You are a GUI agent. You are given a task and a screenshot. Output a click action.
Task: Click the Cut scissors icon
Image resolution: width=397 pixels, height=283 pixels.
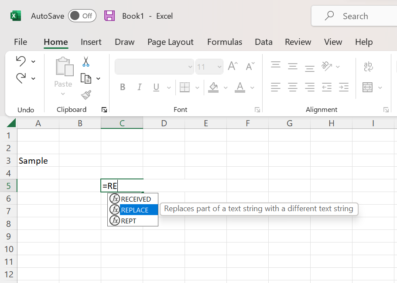(x=86, y=62)
